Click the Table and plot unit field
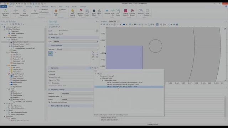The height and width of the screenshot is (128, 228). (x=71, y=80)
